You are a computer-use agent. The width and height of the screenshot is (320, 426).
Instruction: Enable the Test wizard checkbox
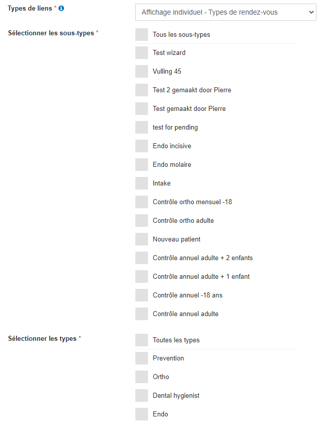[x=141, y=53]
